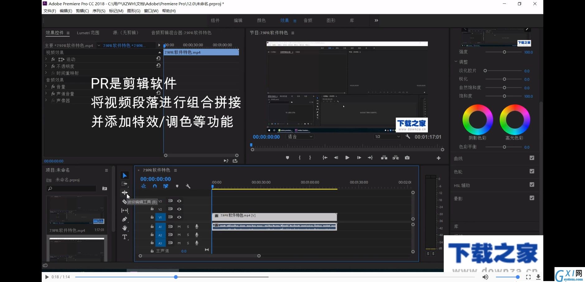Click the Highlight Tint color wheel
Screen dimensions: 585x282
click(x=515, y=120)
